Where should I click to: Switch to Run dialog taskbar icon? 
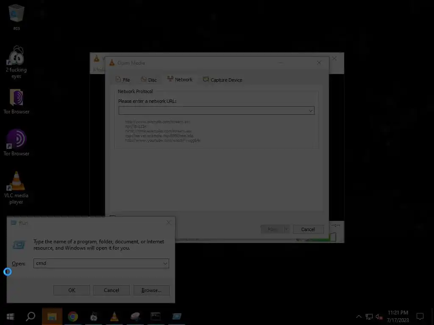[x=177, y=317]
